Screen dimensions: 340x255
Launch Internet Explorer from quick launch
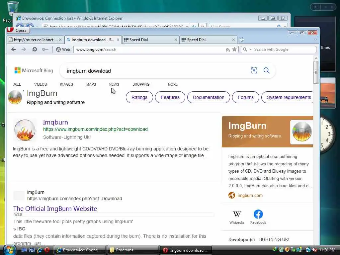point(40,250)
